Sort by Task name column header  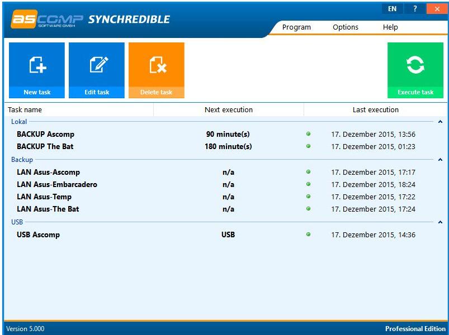(79, 110)
